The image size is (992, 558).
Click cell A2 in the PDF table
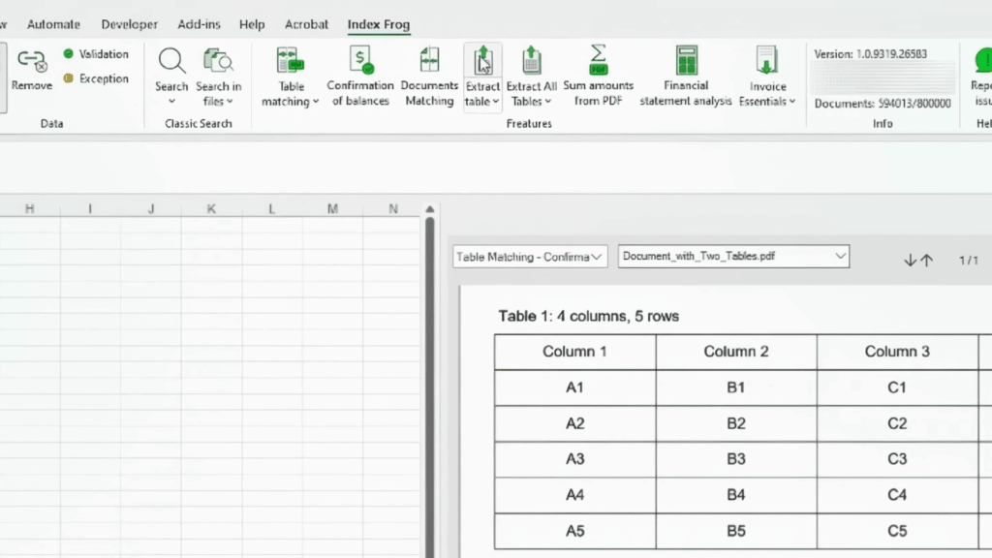pos(575,423)
